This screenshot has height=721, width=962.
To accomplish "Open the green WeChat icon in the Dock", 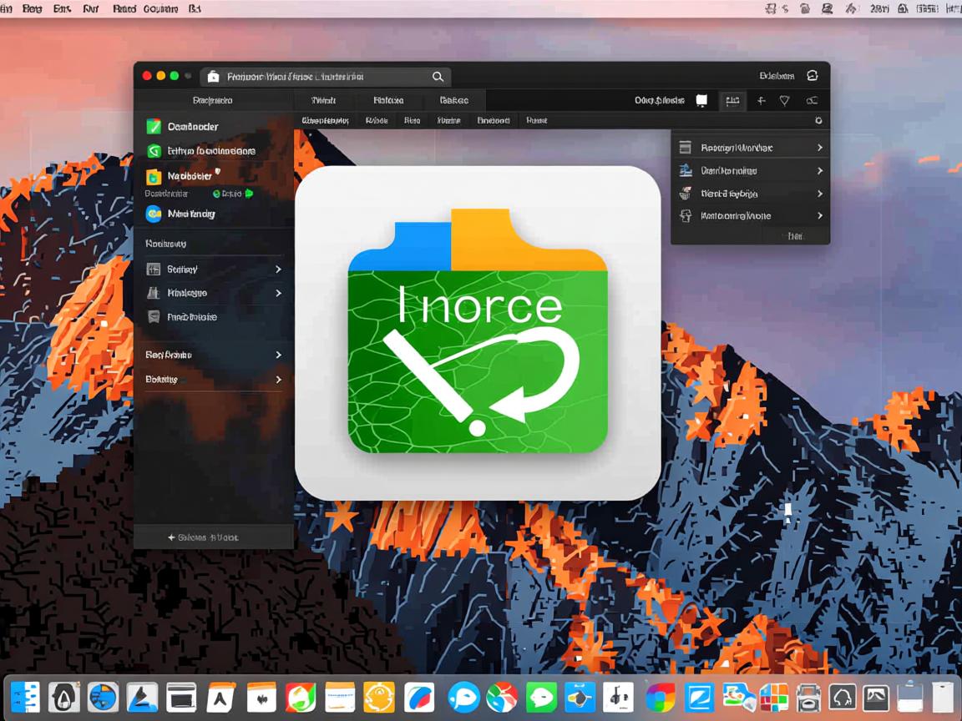I will point(541,698).
